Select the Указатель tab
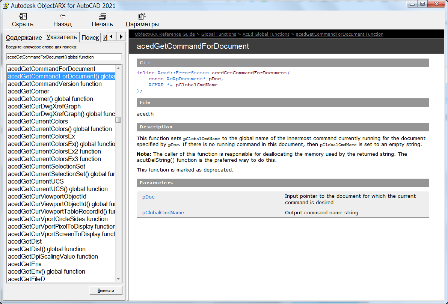This screenshot has width=448, height=304. click(x=62, y=37)
